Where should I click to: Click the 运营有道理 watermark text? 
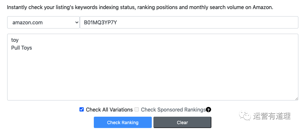[x=272, y=116]
